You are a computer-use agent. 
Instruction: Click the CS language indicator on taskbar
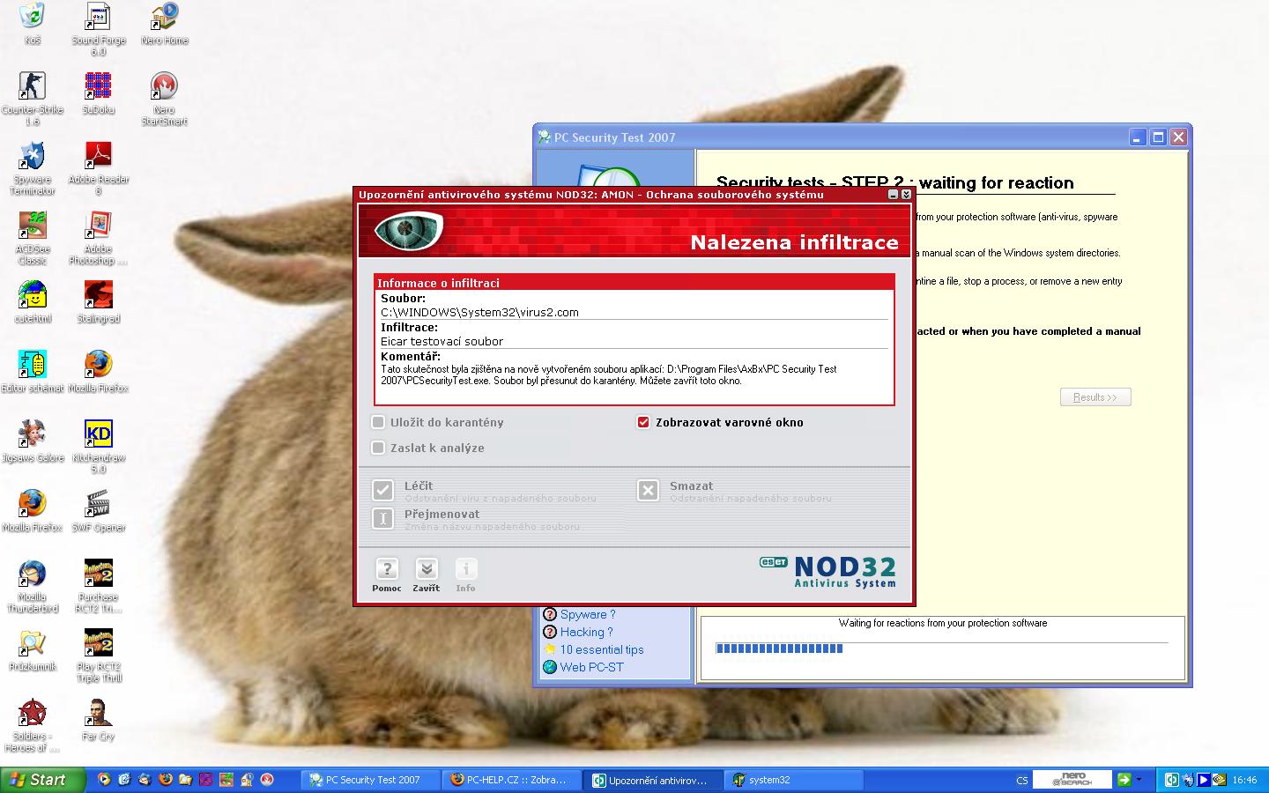pos(1021,781)
